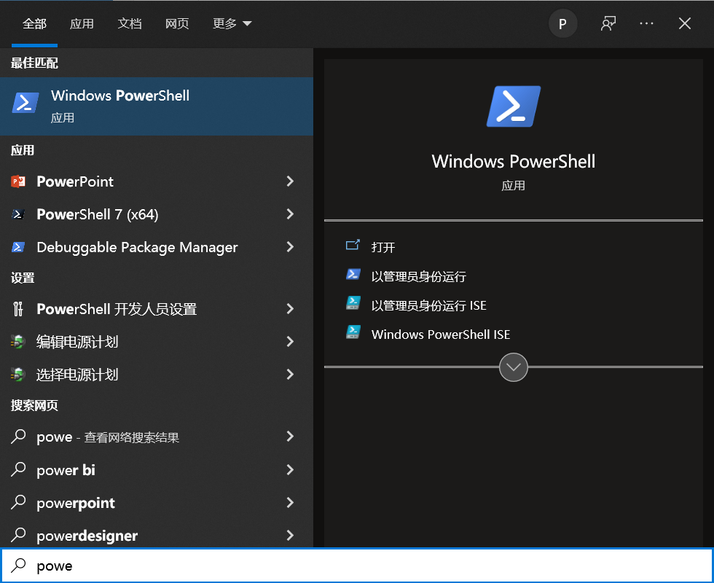
Task: Open the three-dot options menu
Action: click(647, 23)
